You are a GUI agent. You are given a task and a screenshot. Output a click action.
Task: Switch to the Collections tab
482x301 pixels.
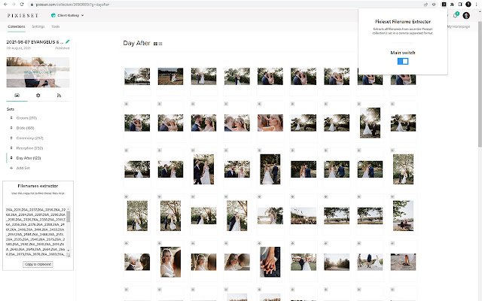pos(17,27)
